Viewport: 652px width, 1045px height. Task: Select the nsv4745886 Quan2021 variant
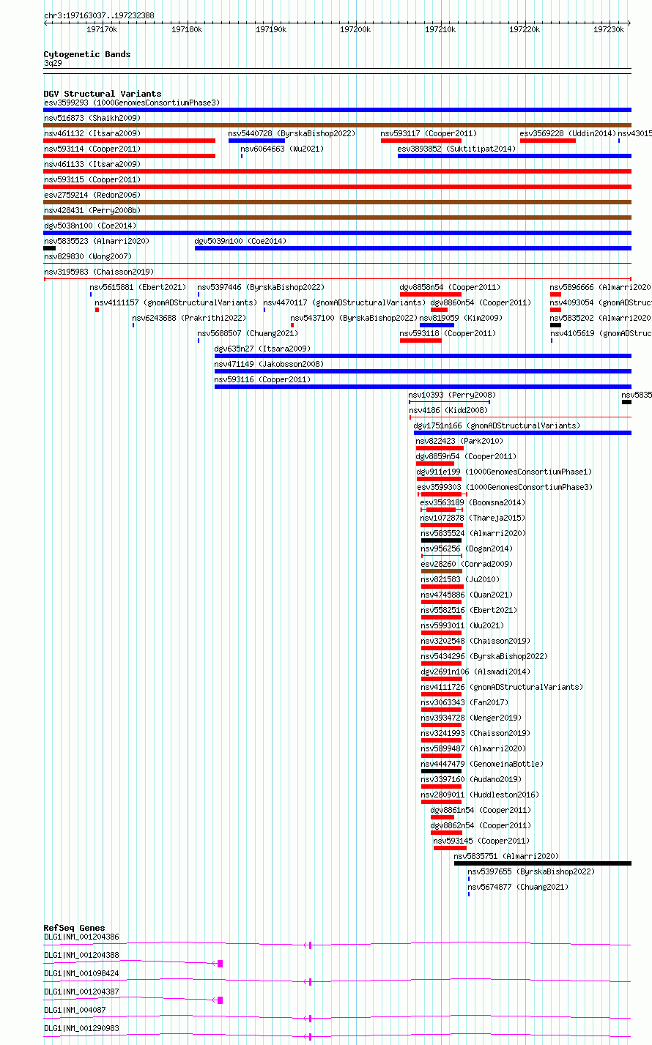(442, 602)
